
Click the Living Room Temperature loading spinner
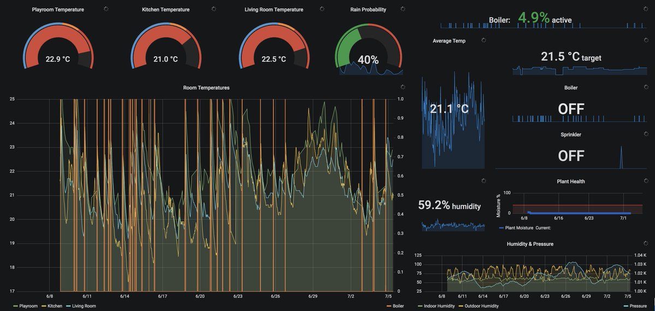coord(322,9)
